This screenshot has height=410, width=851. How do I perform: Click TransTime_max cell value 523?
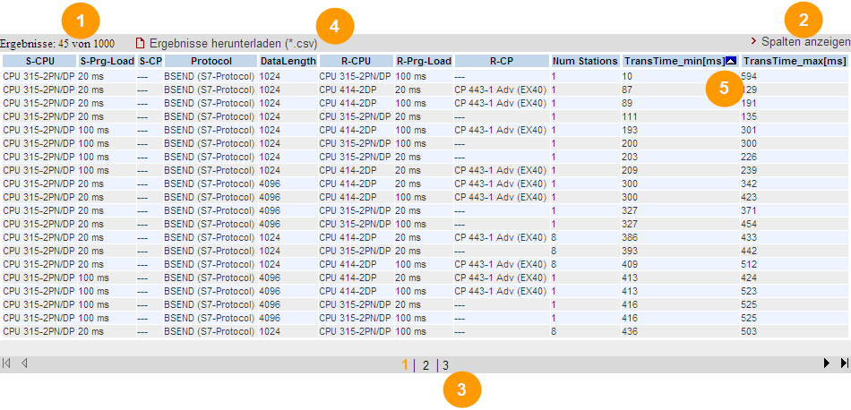point(749,291)
